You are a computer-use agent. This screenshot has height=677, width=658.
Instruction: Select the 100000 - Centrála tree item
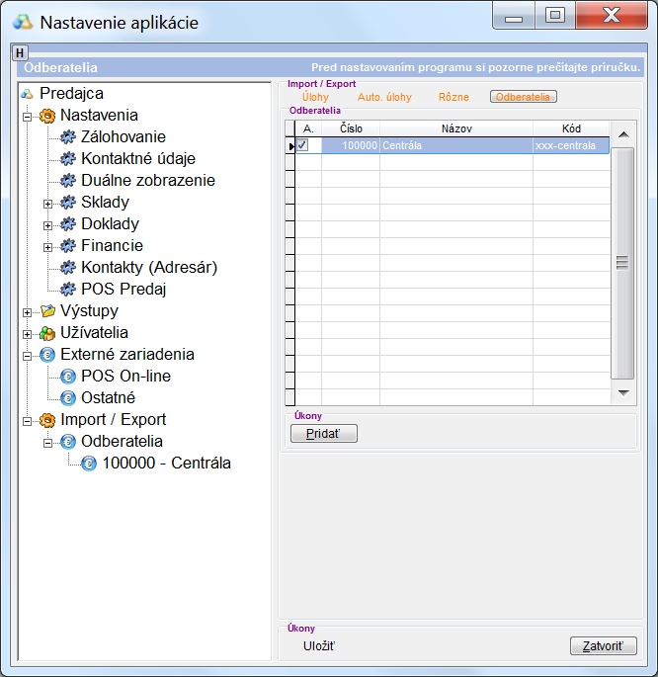click(166, 463)
